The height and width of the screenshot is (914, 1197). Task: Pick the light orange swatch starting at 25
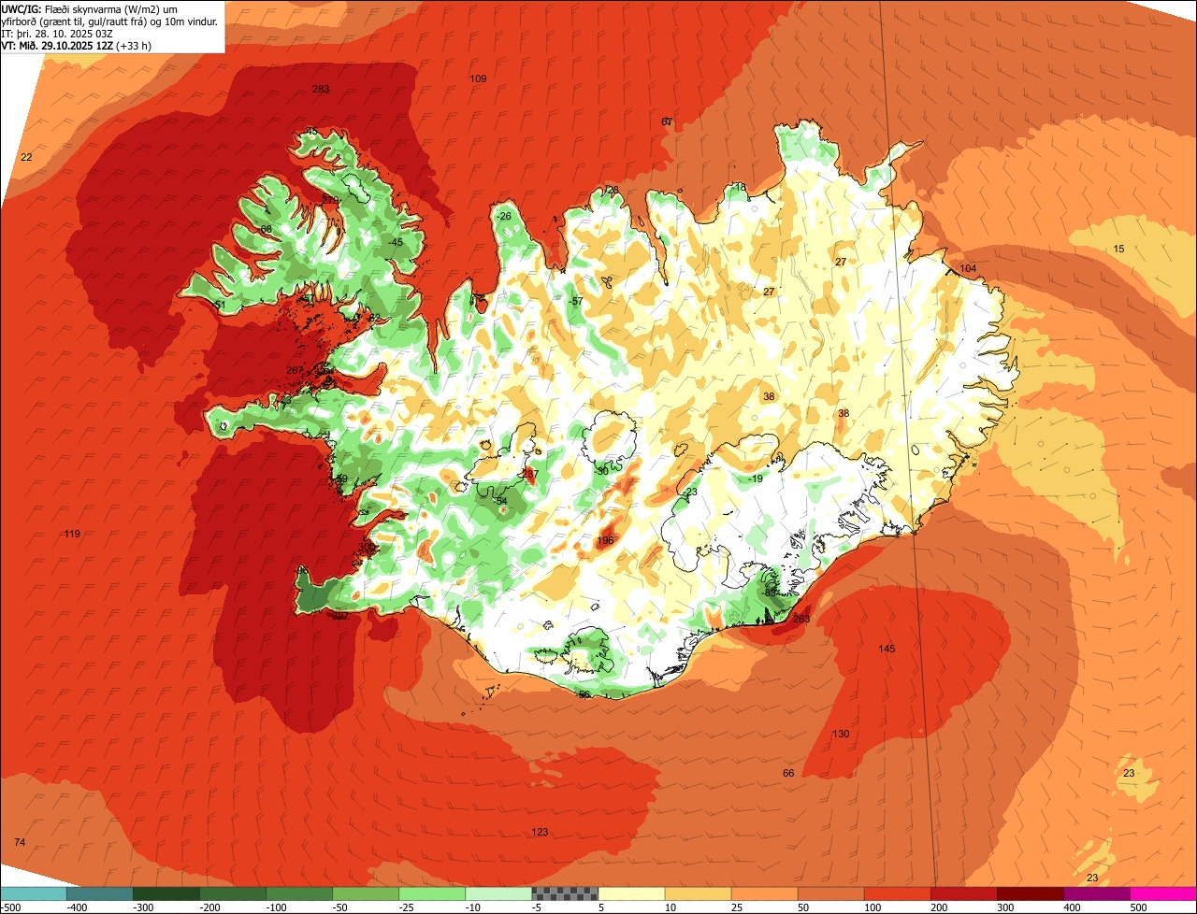coord(763,893)
